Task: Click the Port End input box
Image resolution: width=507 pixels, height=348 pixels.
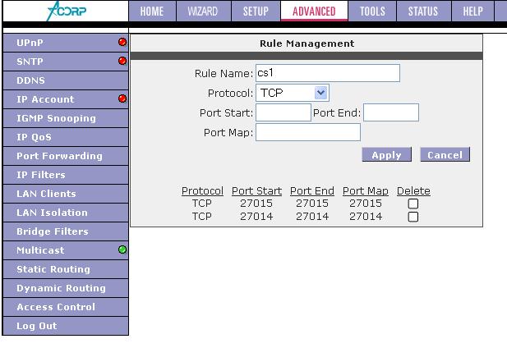Action: coord(391,112)
